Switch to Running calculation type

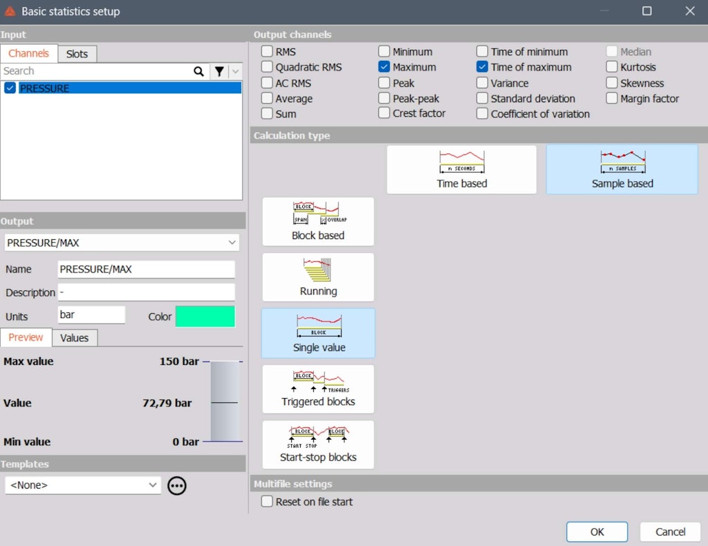[x=317, y=277]
